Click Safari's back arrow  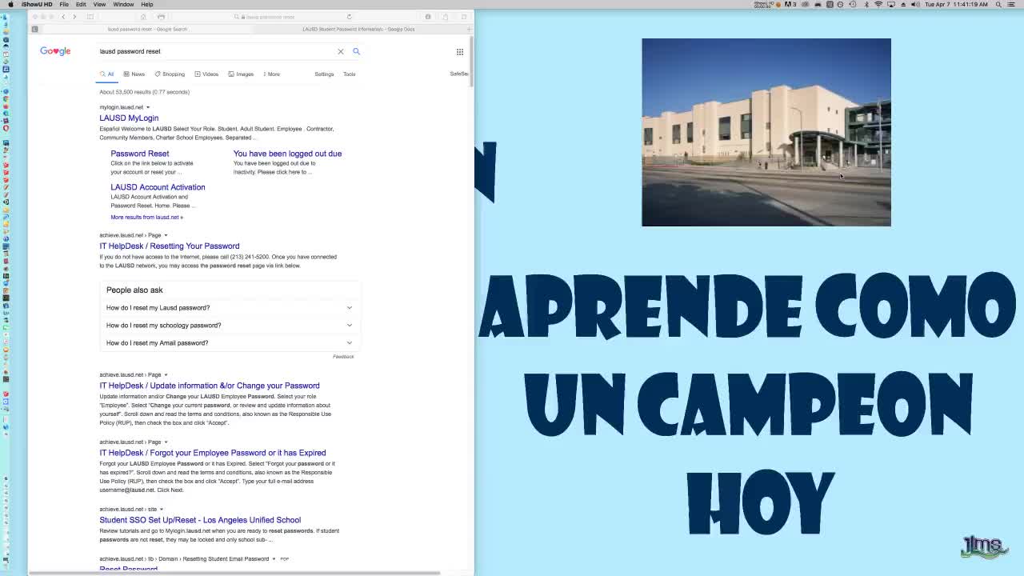click(63, 17)
